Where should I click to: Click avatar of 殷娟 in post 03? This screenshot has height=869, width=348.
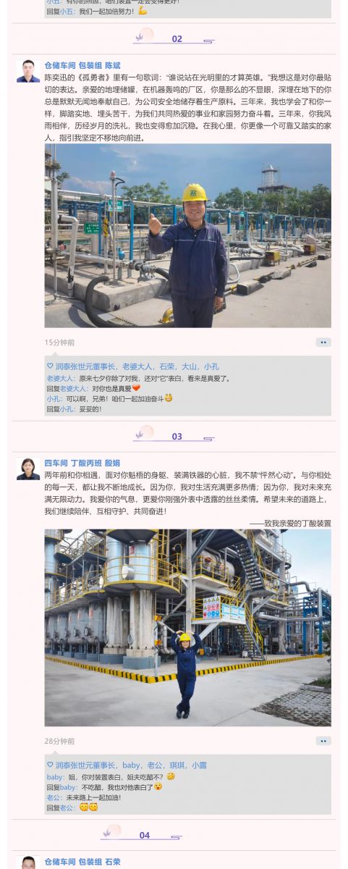(28, 469)
